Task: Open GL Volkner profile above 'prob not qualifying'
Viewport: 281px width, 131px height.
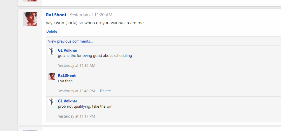Action: click(68, 101)
